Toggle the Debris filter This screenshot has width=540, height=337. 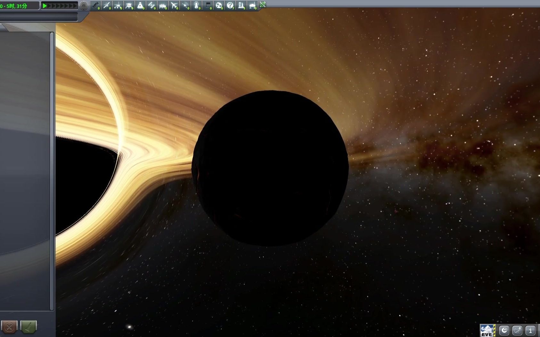tap(95, 5)
